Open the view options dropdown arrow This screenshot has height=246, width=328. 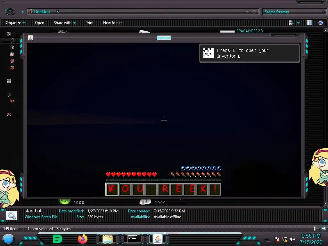pyautogui.click(x=299, y=23)
